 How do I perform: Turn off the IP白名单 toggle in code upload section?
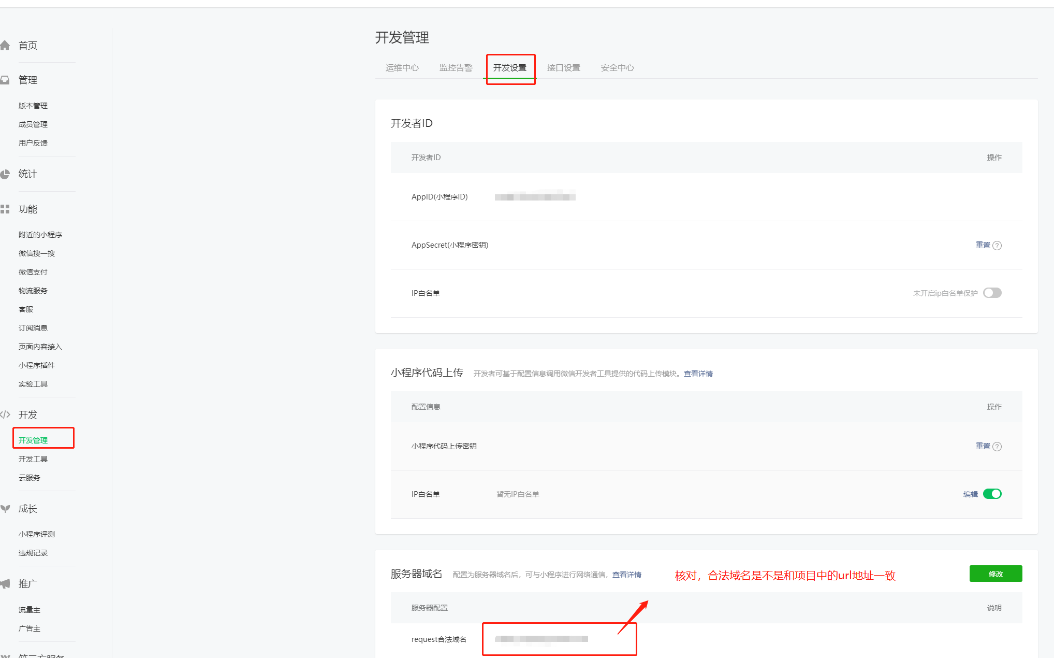pyautogui.click(x=992, y=494)
